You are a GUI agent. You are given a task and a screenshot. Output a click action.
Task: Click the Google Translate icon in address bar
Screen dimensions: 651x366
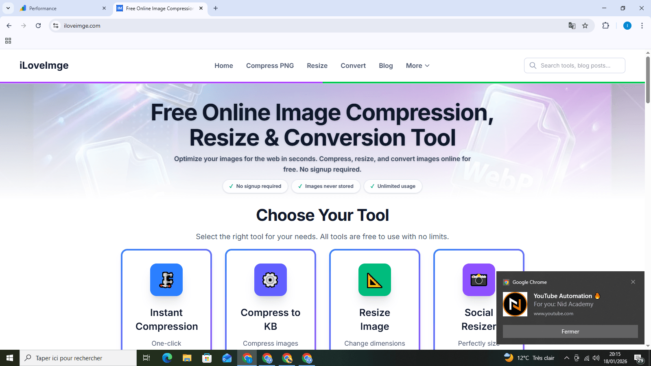coord(572,26)
